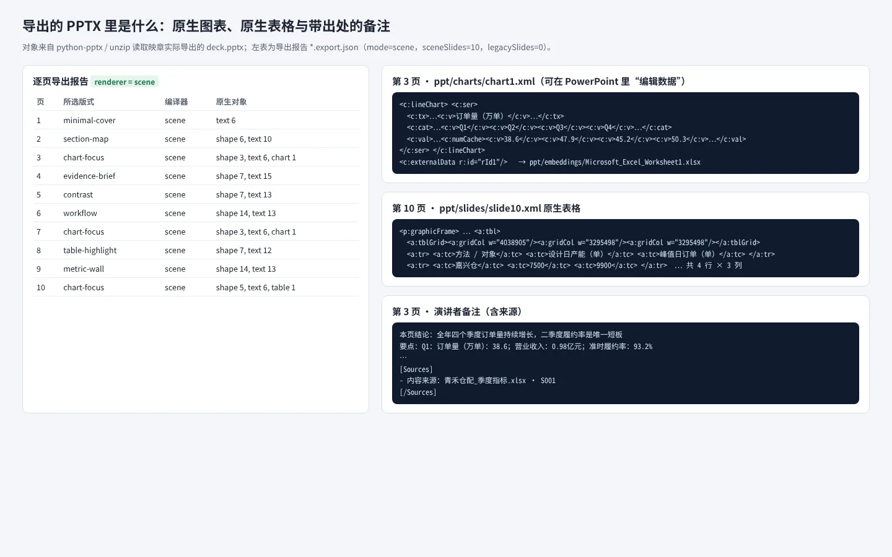Select the "section-map" layout cell
Screen dimensions: 892x557
85,139
